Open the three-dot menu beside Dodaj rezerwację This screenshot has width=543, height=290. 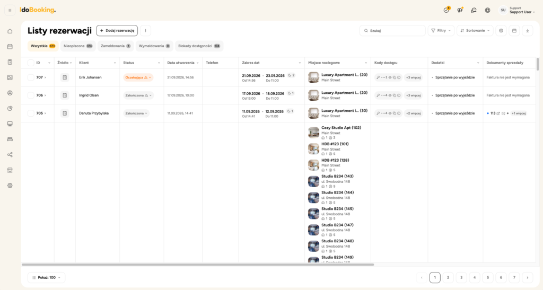(145, 30)
